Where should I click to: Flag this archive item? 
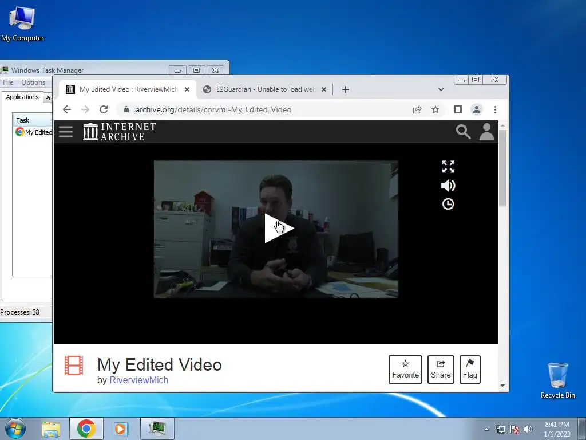[x=470, y=370]
